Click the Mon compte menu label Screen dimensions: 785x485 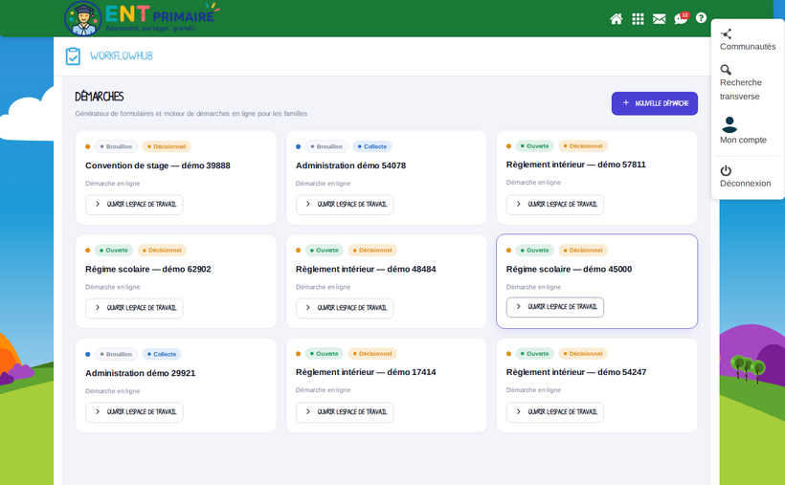pyautogui.click(x=743, y=141)
